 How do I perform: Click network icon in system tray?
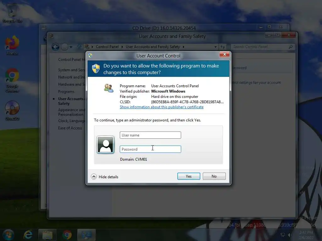click(283, 235)
